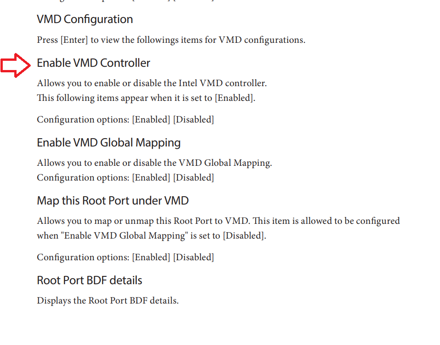Click the VMD Configuration heading
440x345 pixels.
pyautogui.click(x=85, y=19)
